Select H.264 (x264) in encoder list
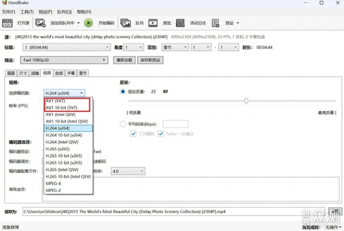Viewport: 344px width, 231px height. click(x=68, y=128)
